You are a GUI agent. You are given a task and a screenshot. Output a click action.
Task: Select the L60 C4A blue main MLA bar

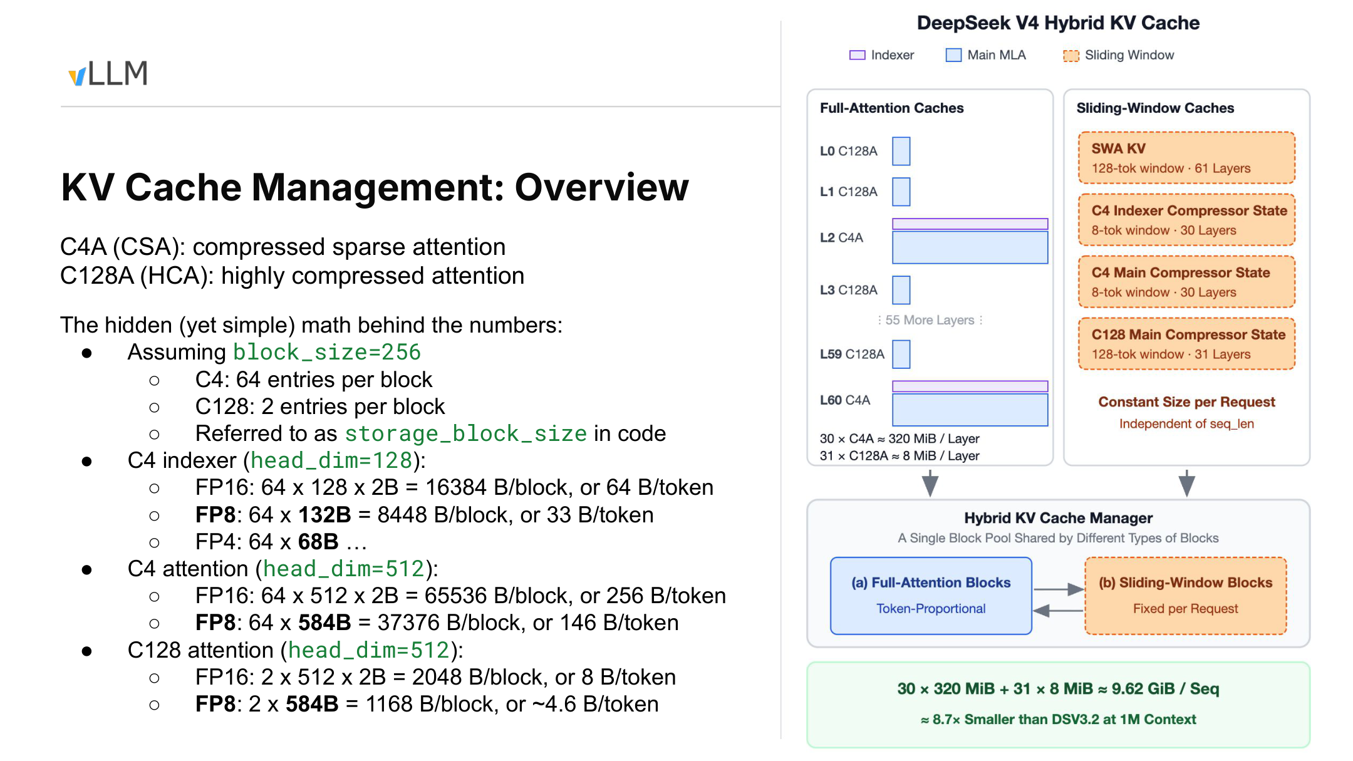click(970, 410)
